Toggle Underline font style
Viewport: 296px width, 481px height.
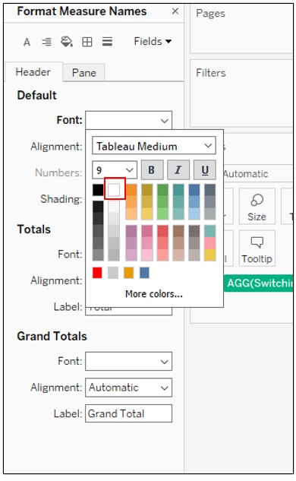205,169
